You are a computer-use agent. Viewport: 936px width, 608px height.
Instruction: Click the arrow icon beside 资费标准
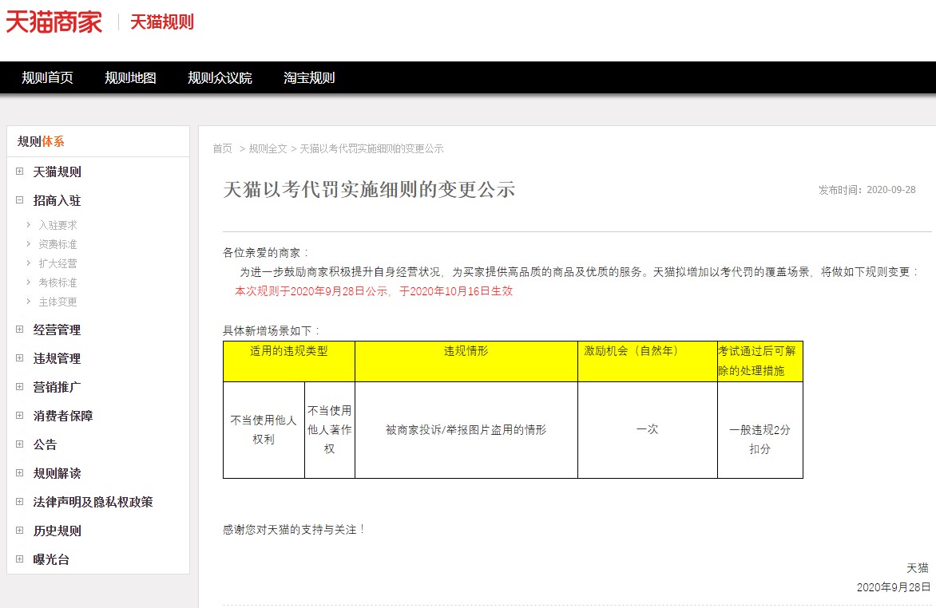coord(28,243)
